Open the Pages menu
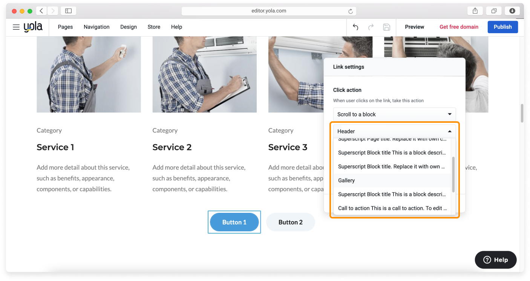Viewport: 530px width, 281px height. coord(65,27)
